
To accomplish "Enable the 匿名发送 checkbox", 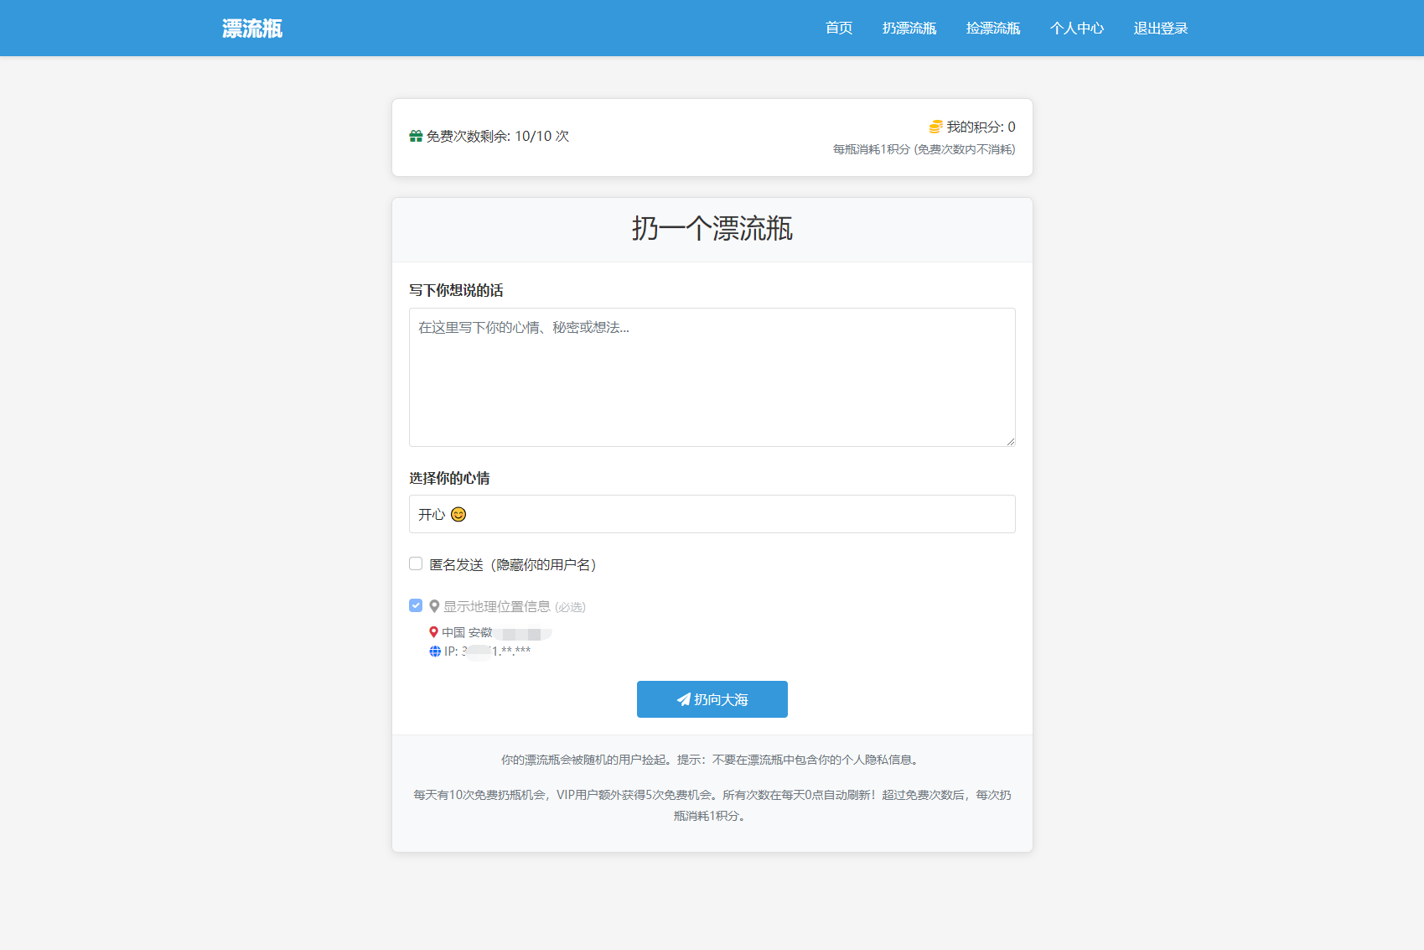I will (x=415, y=563).
